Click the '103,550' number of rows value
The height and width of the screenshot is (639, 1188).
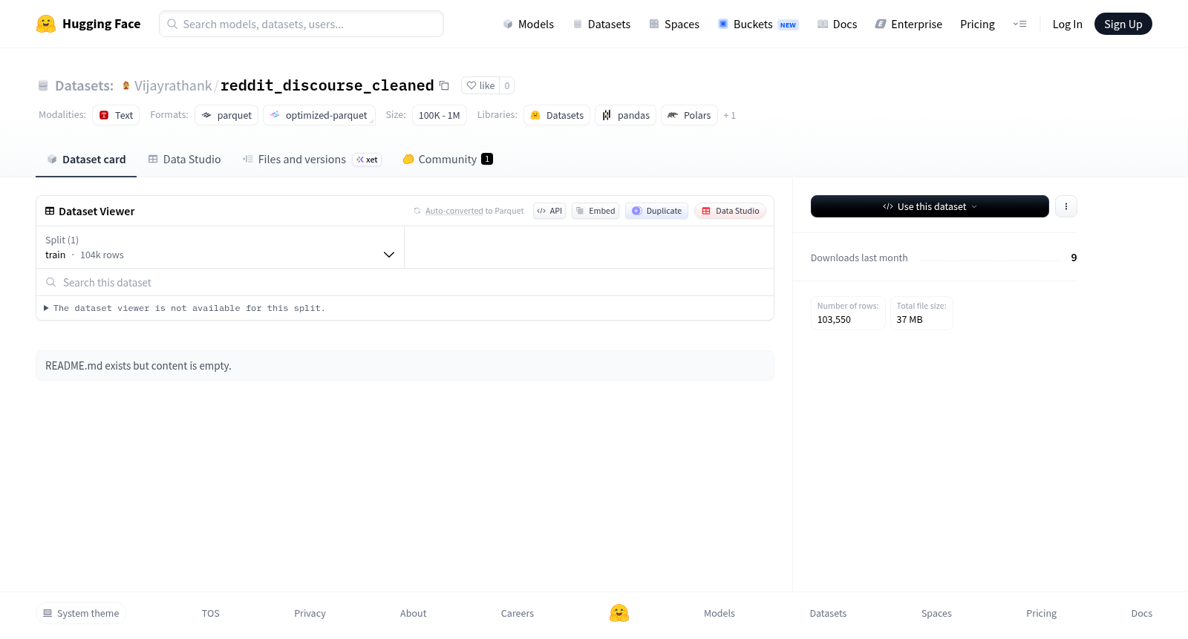(x=834, y=320)
